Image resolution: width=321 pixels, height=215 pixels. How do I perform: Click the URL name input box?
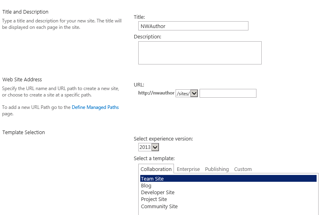228,93
